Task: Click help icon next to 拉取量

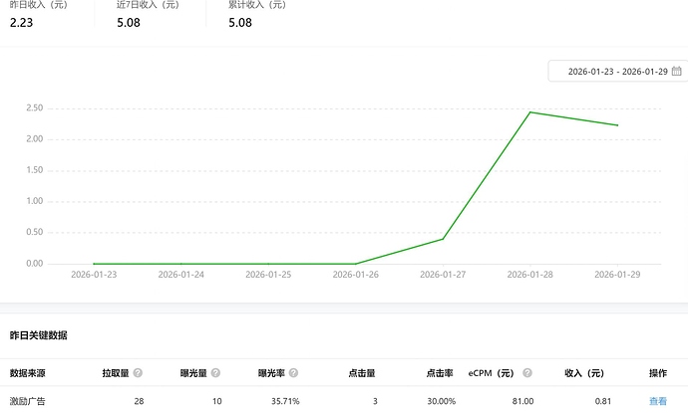Action: point(138,373)
